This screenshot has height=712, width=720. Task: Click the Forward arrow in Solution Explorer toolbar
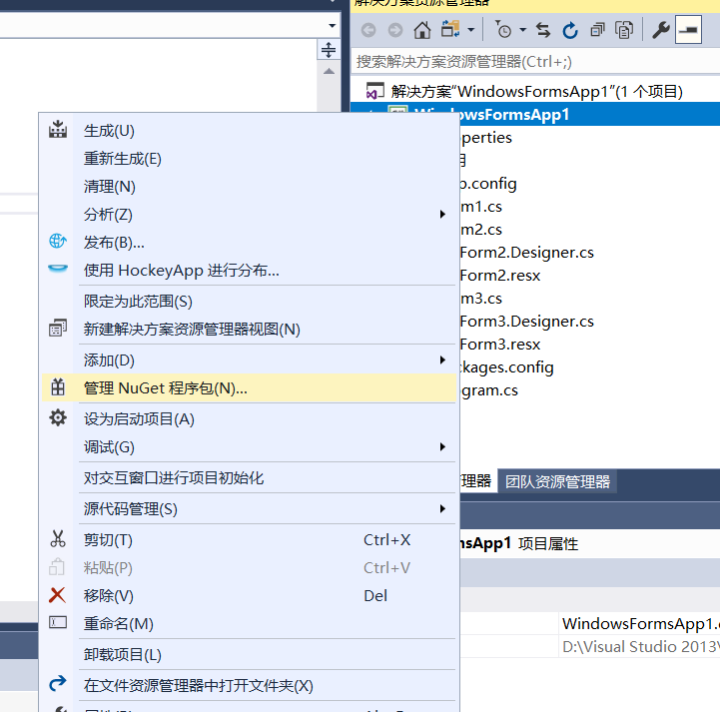pyautogui.click(x=394, y=30)
